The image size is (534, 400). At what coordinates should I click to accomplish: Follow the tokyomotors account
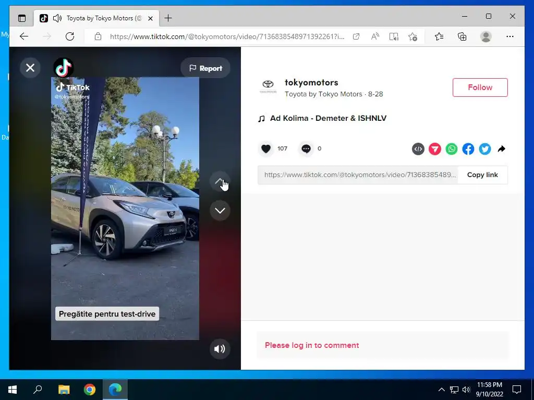click(x=480, y=87)
